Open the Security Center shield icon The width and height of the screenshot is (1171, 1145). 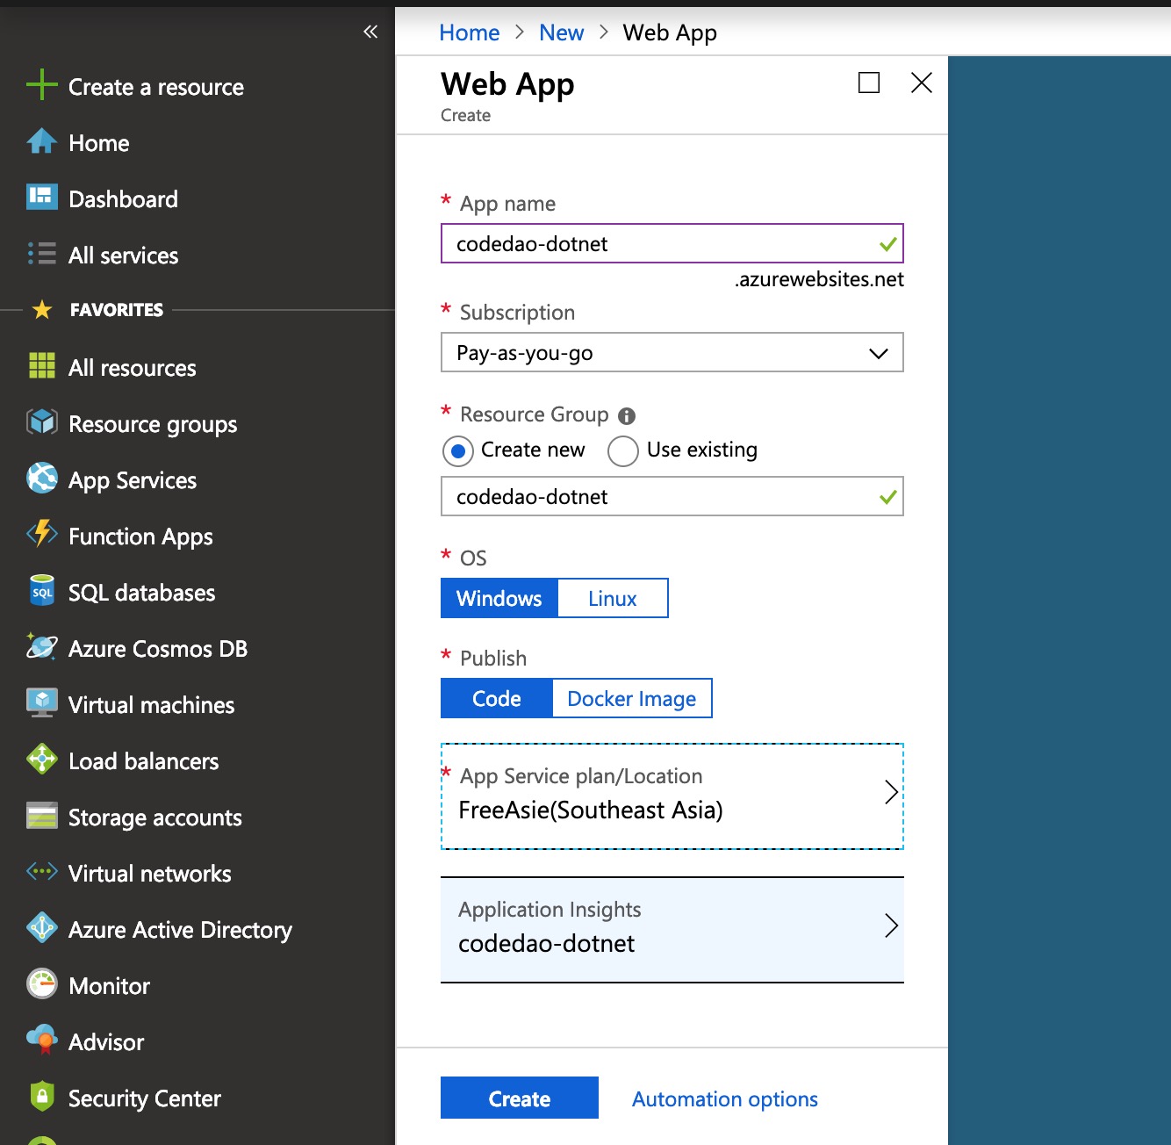41,1097
